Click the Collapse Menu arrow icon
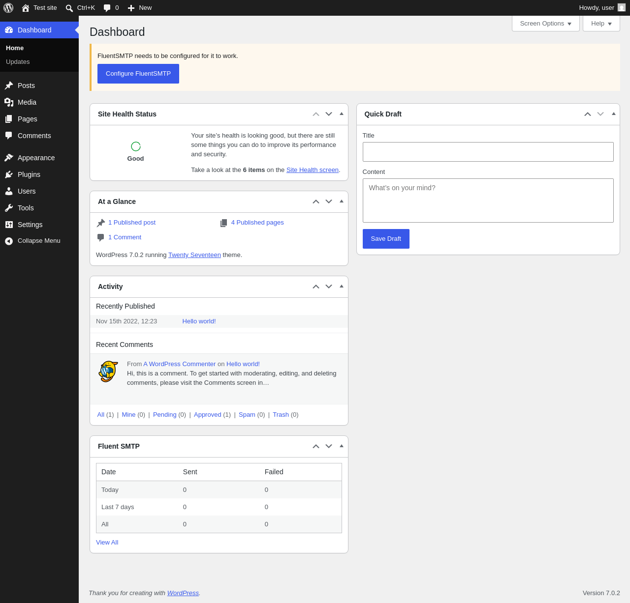This screenshot has width=630, height=603. (x=9, y=241)
